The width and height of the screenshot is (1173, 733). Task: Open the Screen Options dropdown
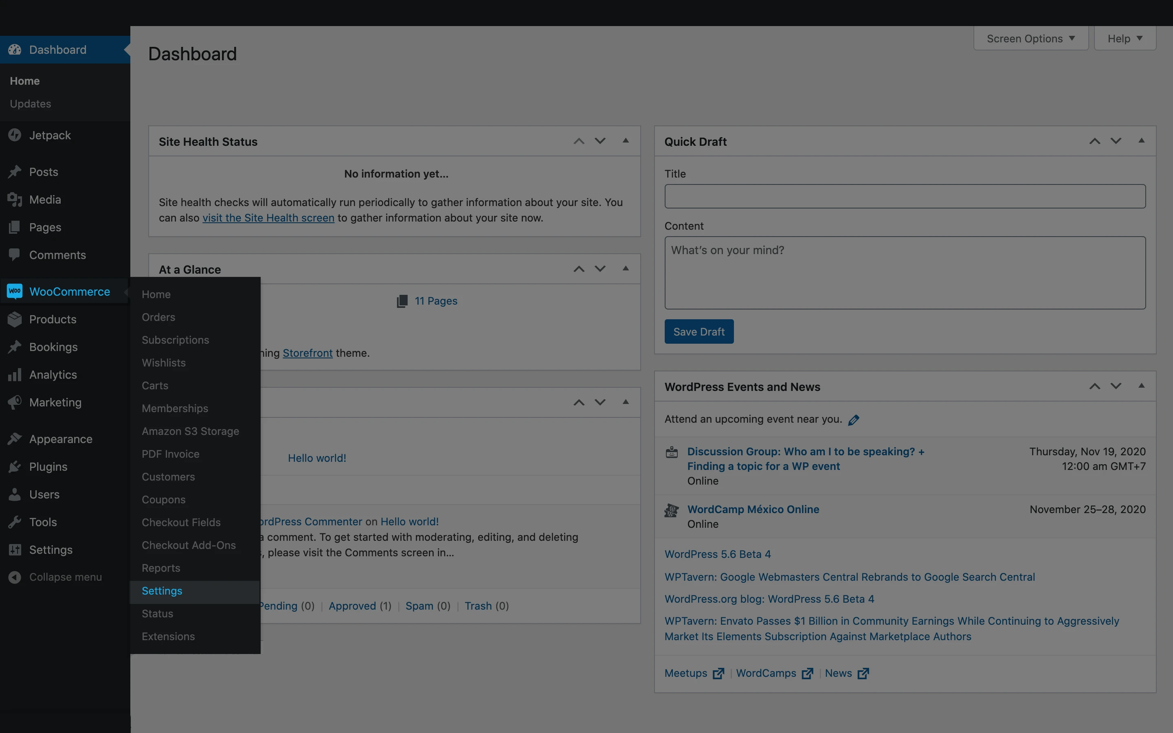[x=1030, y=39]
